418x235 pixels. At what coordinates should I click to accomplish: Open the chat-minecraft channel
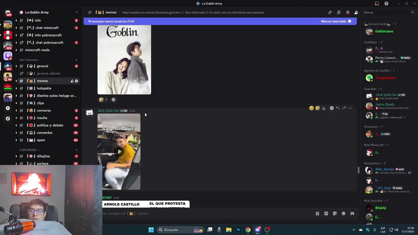point(49,28)
